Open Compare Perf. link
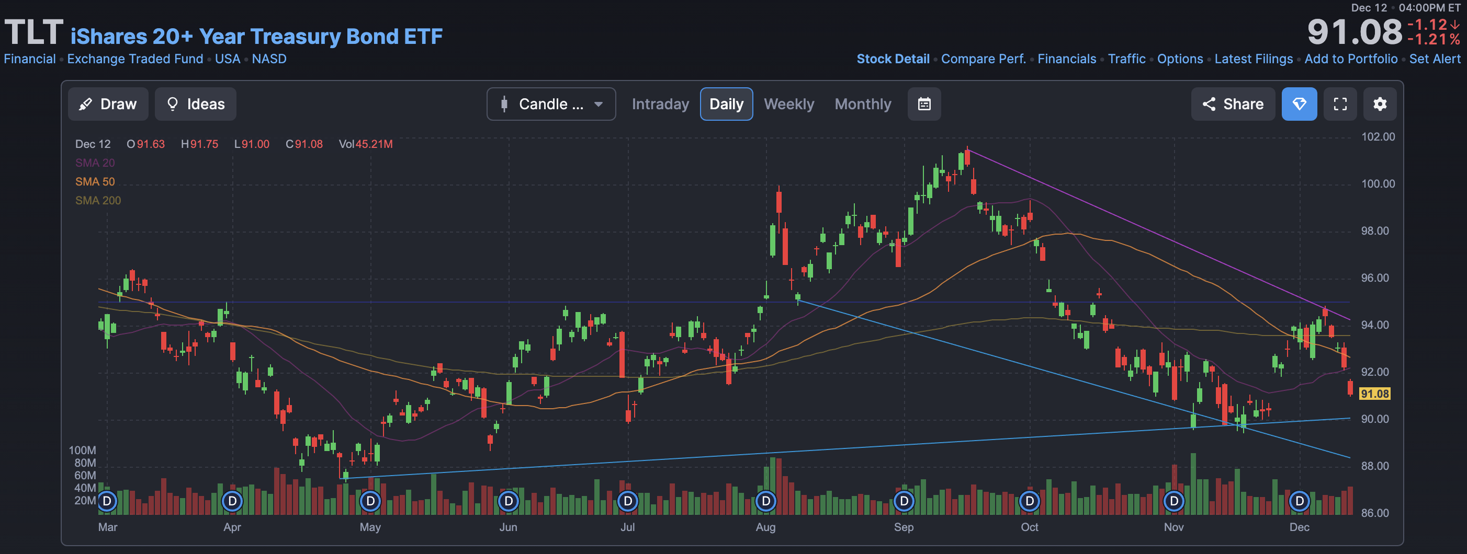Screen dimensions: 1467x554 [983, 59]
